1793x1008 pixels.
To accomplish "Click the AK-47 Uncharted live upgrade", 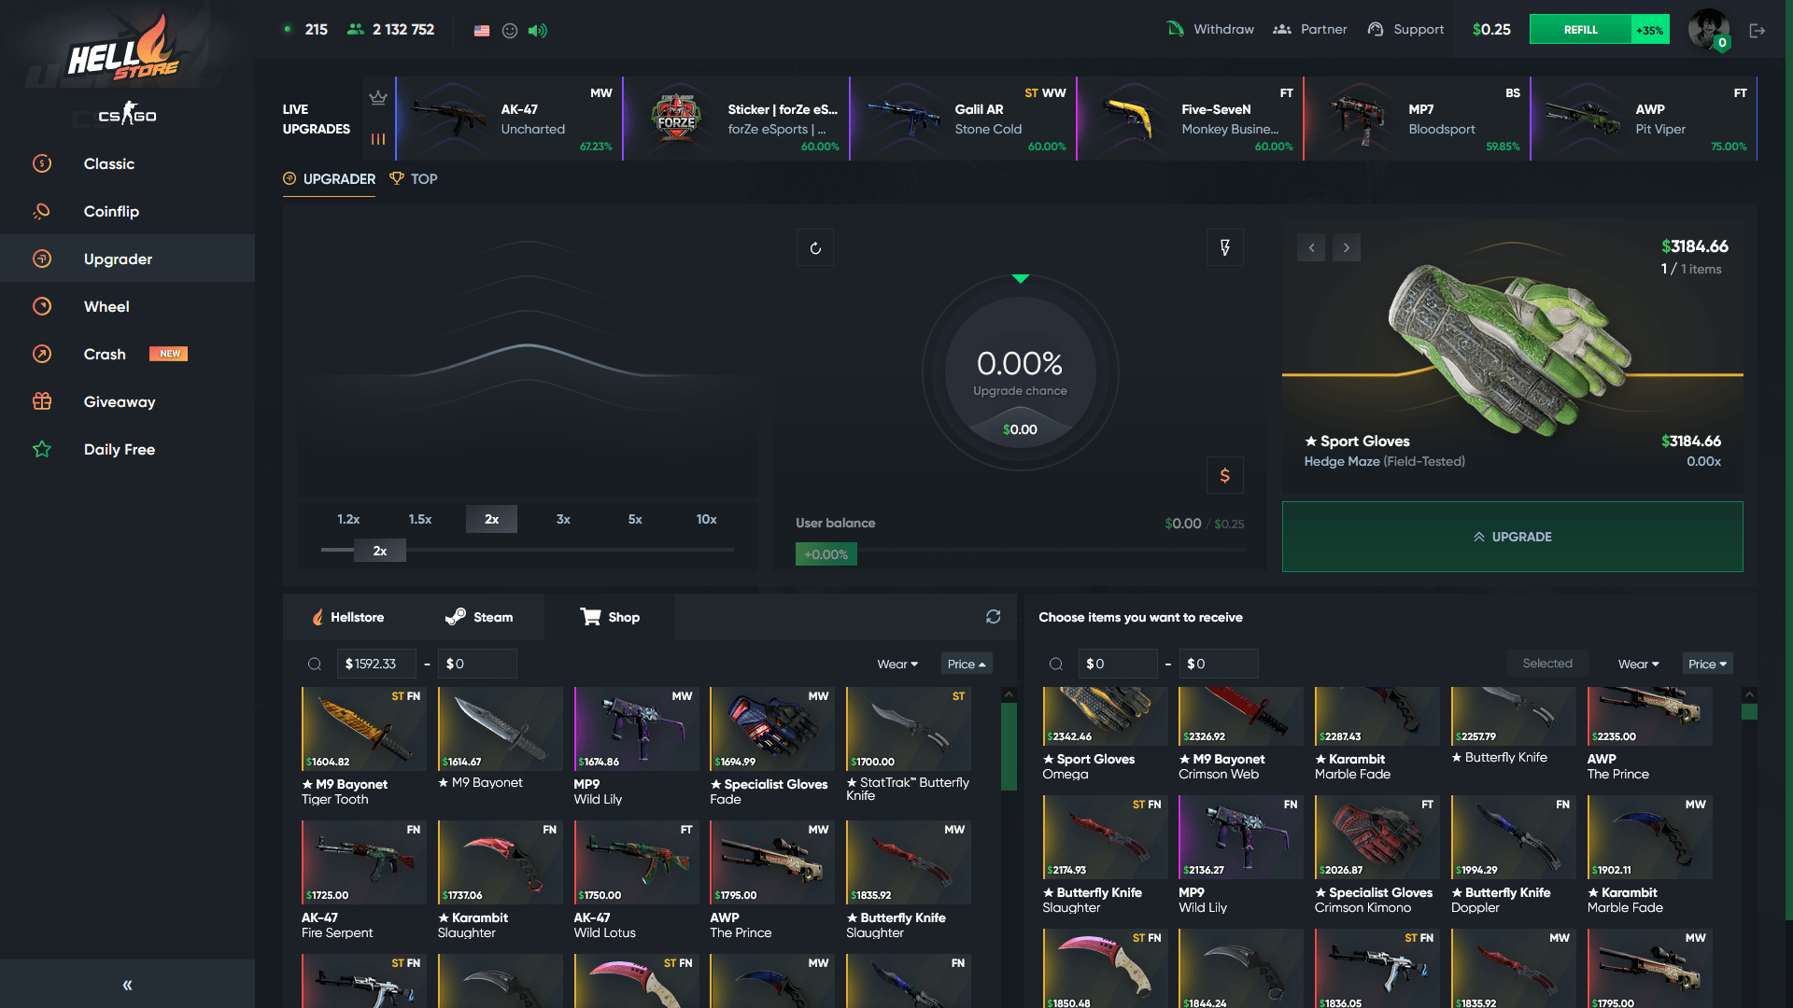I will click(509, 119).
